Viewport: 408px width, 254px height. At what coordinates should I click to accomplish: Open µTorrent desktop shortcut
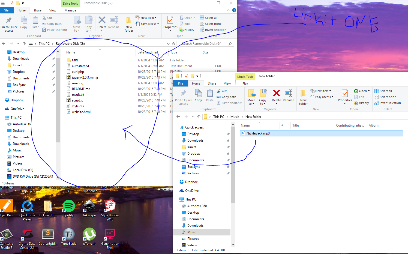pos(89,237)
